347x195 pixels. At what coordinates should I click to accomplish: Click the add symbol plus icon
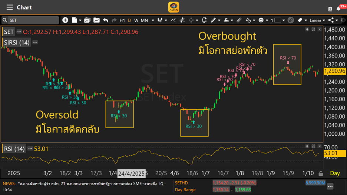click(65, 20)
